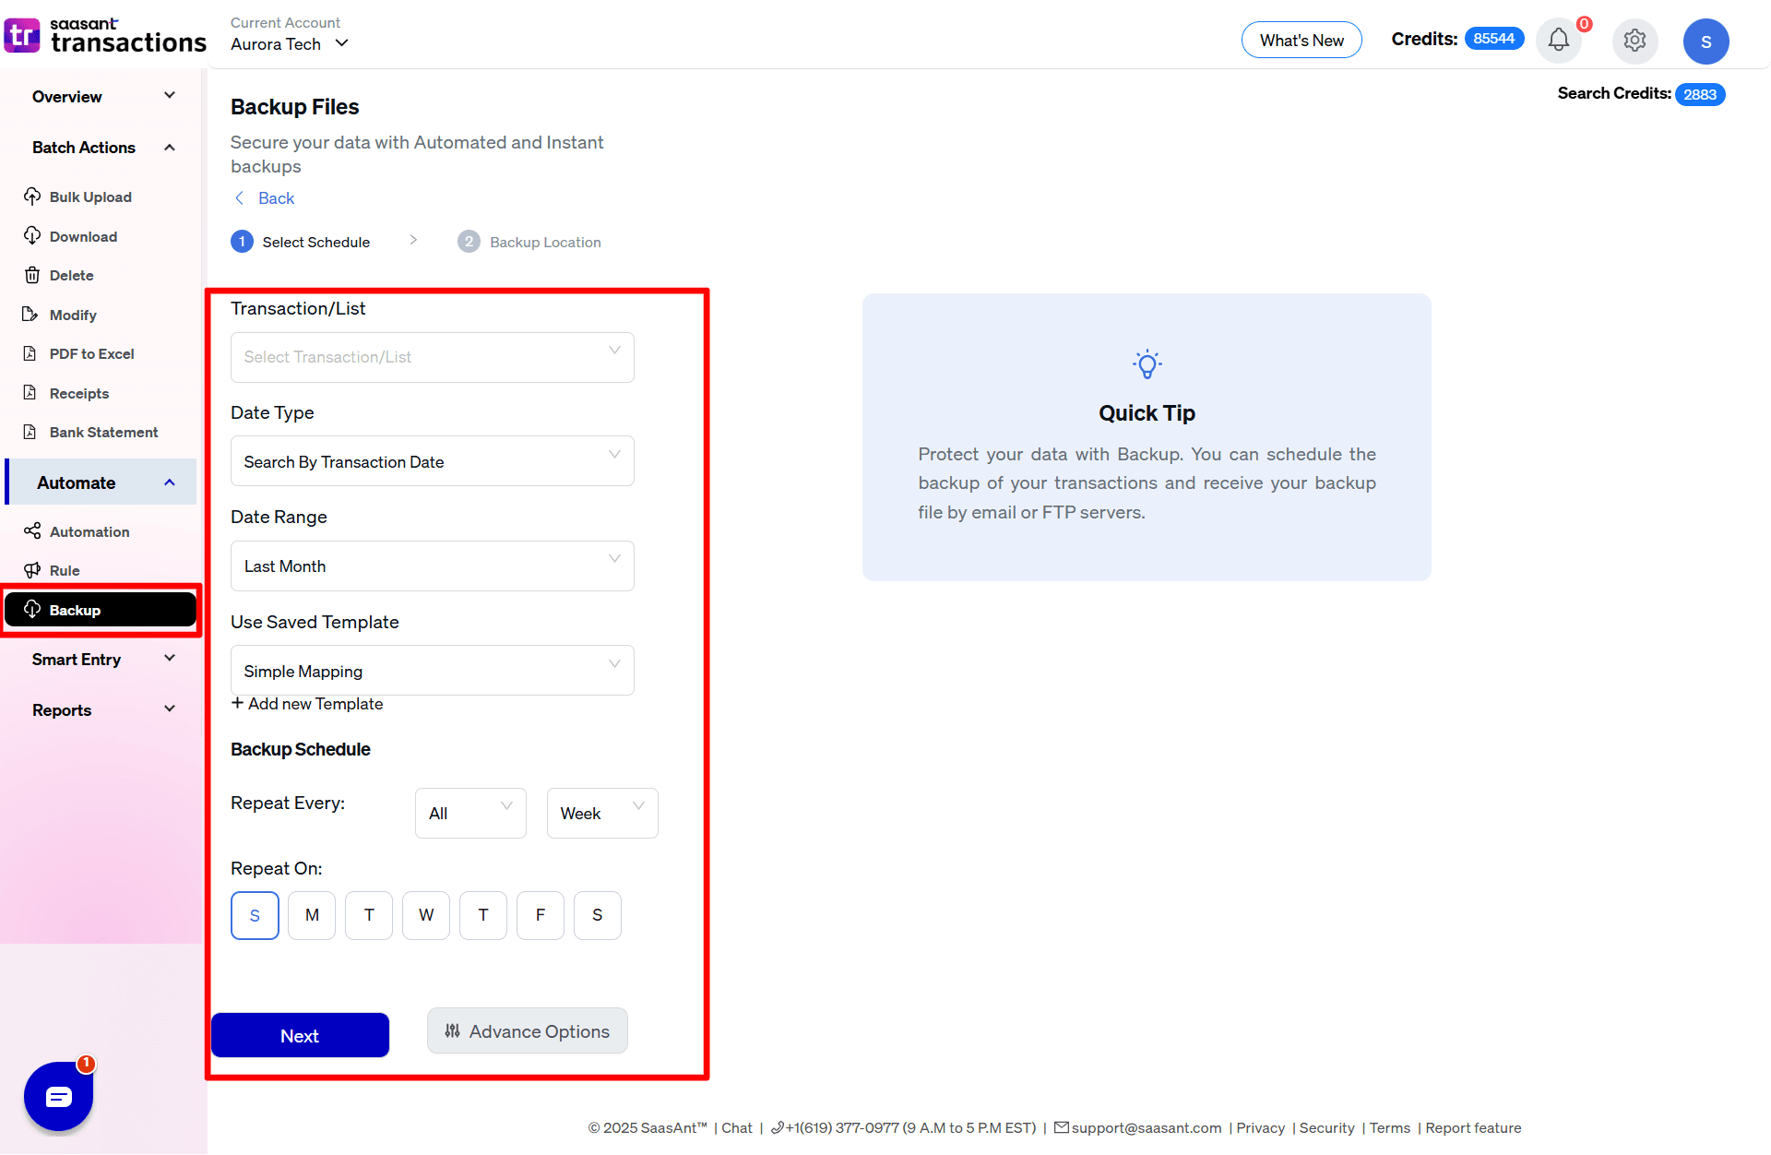Click the SaasAnt Transactions logo
The height and width of the screenshot is (1155, 1771).
(x=105, y=36)
